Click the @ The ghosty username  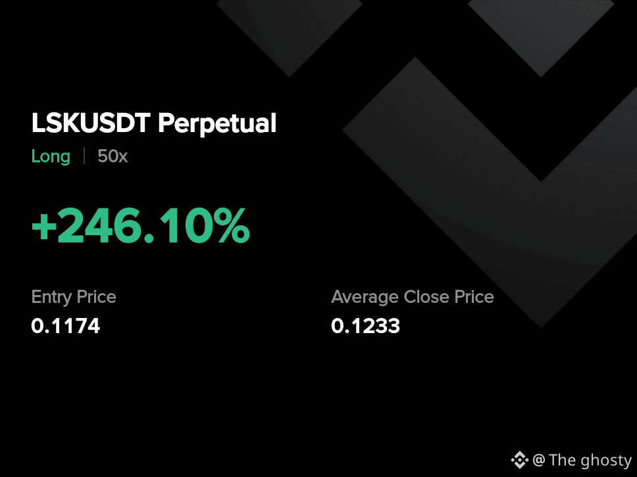[x=582, y=461]
